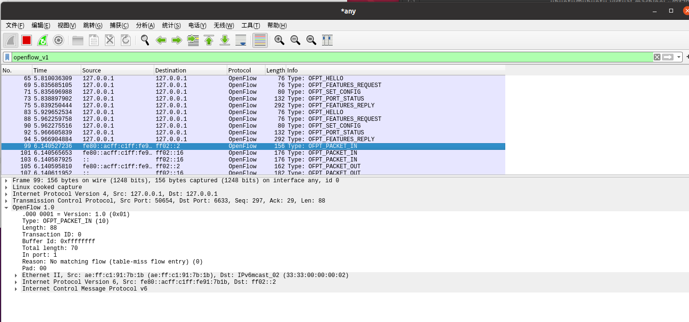The image size is (689, 322).
Task: Open the 分析(A) menu
Action: [x=145, y=25]
